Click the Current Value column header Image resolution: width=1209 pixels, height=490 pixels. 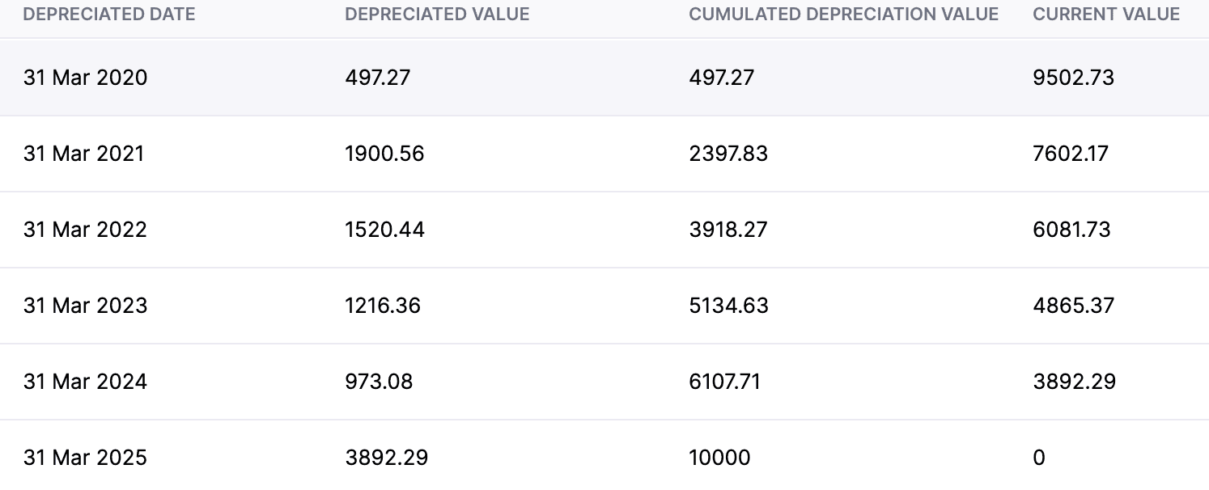click(1106, 15)
